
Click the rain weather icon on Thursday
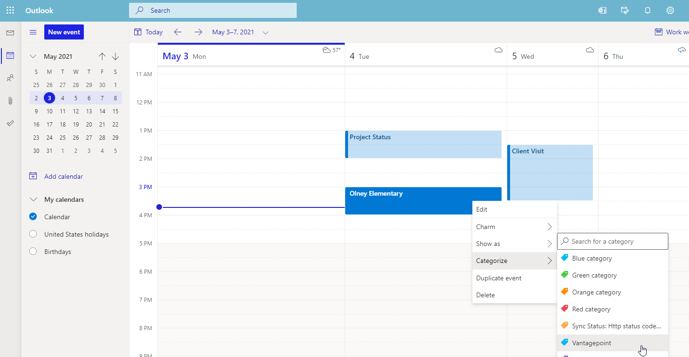(682, 50)
